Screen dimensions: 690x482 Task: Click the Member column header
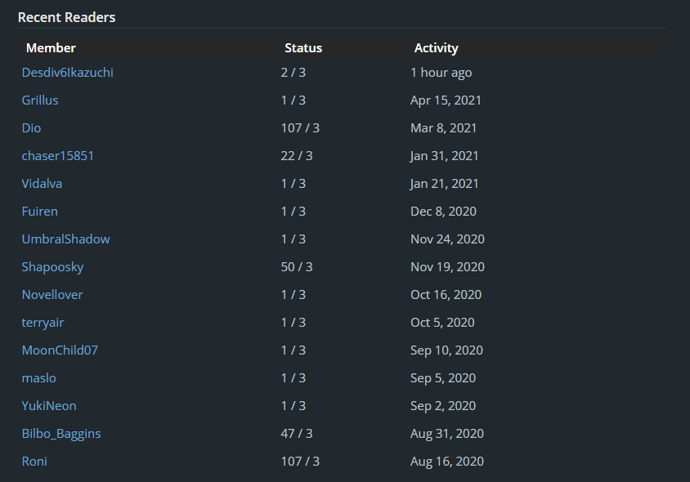coord(51,48)
